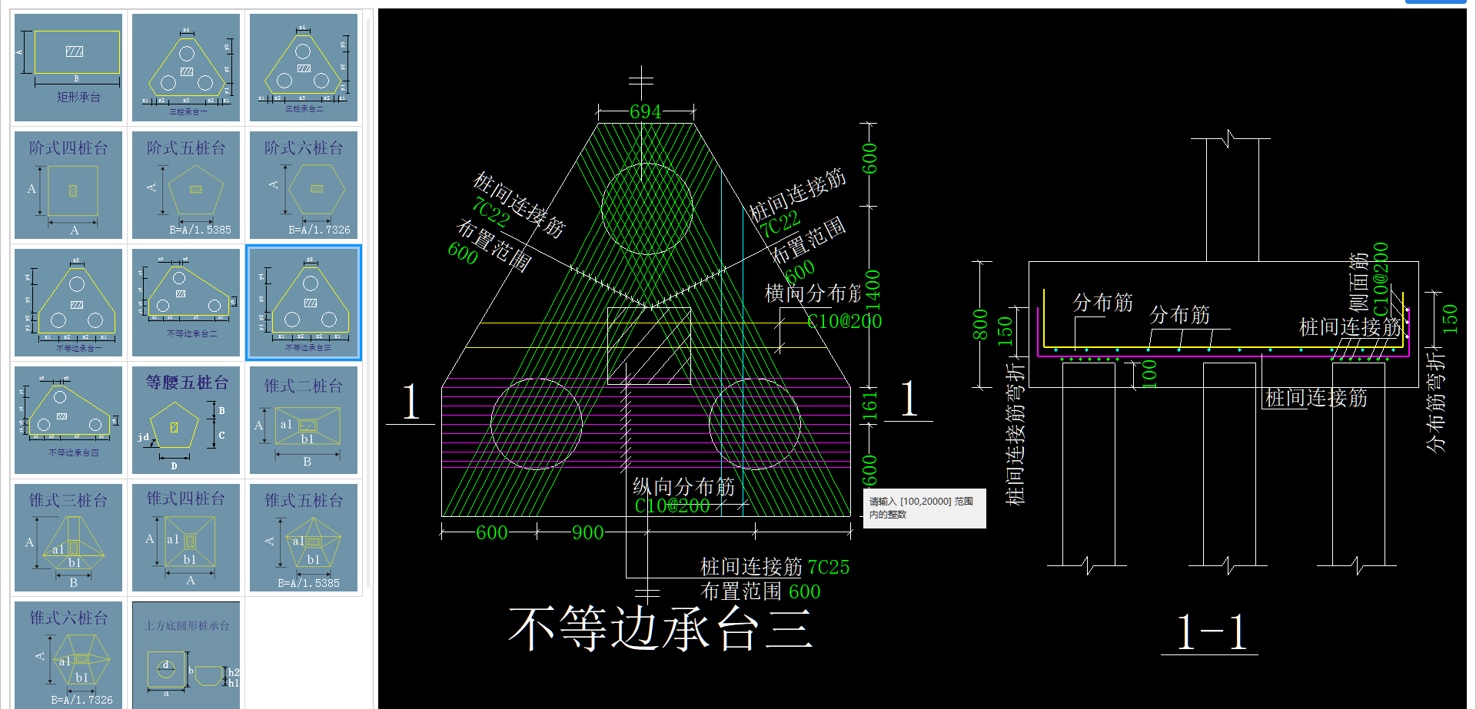
Task: Edit the top width dimension 694
Action: pyautogui.click(x=645, y=111)
